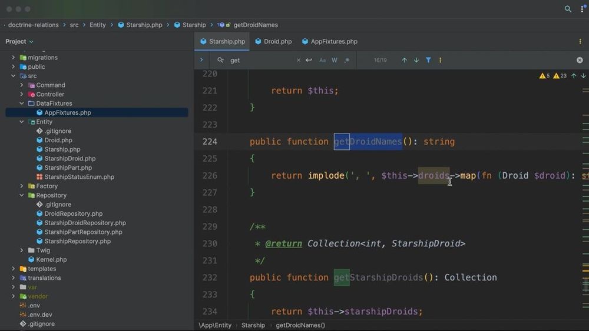
Task: Open Droid.php in the project tree
Action: click(x=58, y=140)
